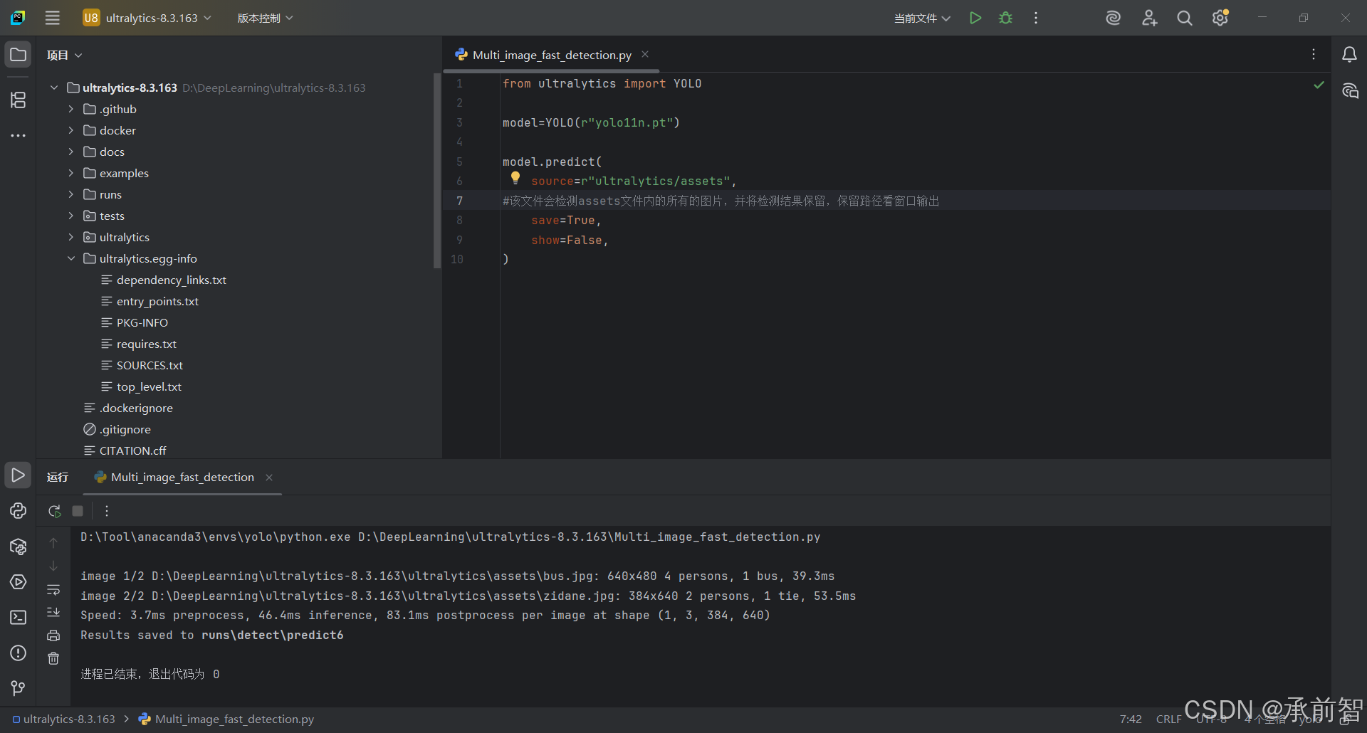
Task: Open the 版本控制 version control dropdown
Action: click(265, 18)
